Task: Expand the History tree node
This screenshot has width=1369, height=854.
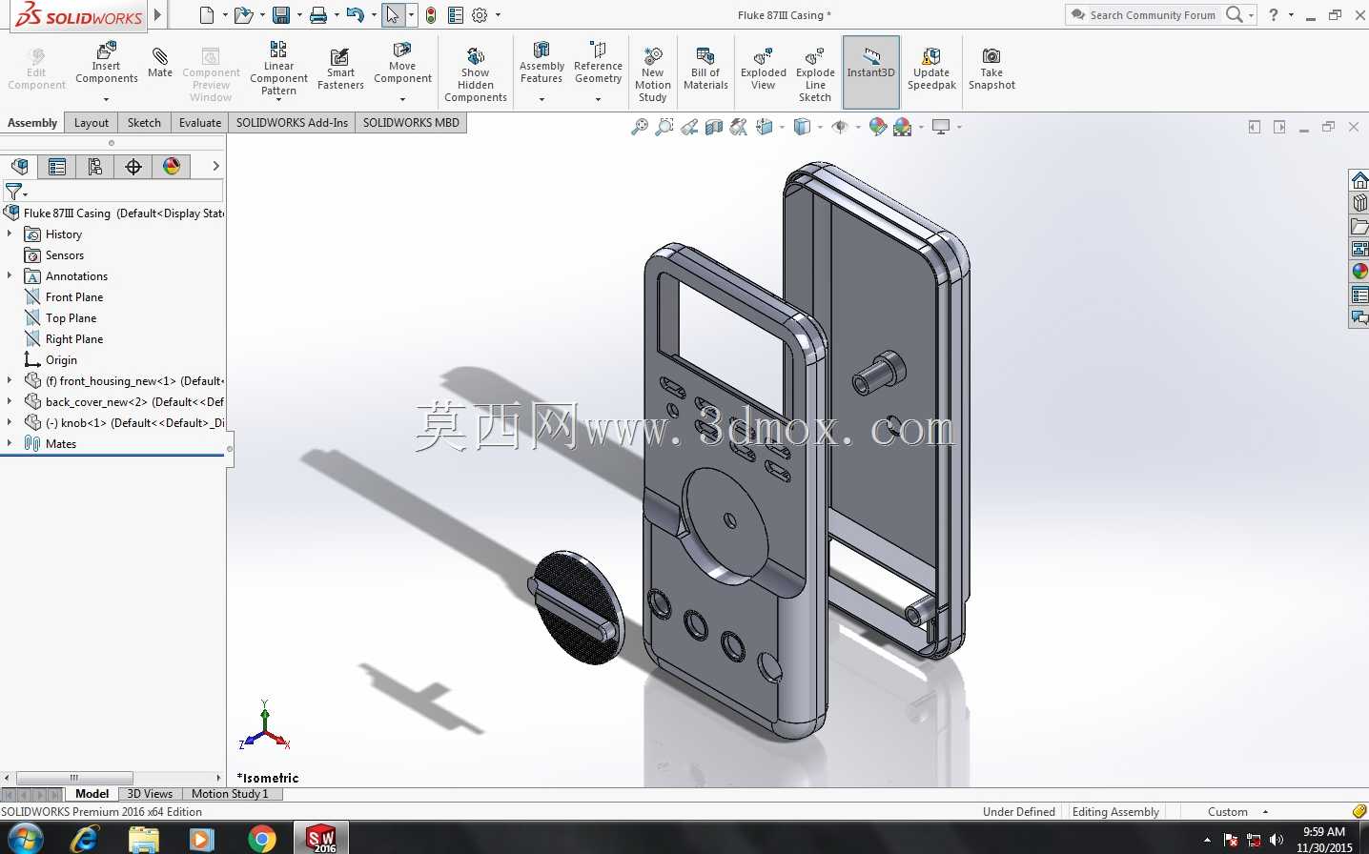Action: (x=10, y=234)
